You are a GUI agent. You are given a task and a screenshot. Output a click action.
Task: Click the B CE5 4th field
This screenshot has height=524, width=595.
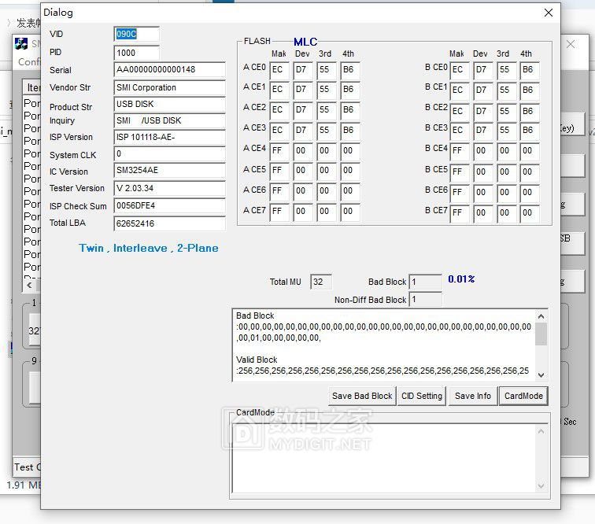pos(530,172)
